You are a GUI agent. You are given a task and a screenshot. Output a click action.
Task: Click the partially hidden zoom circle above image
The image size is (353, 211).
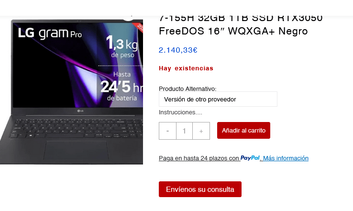click(x=129, y=18)
